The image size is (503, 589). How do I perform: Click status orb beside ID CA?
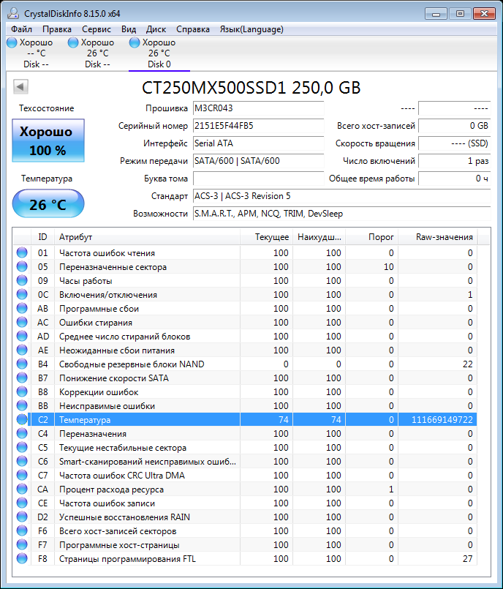22,489
